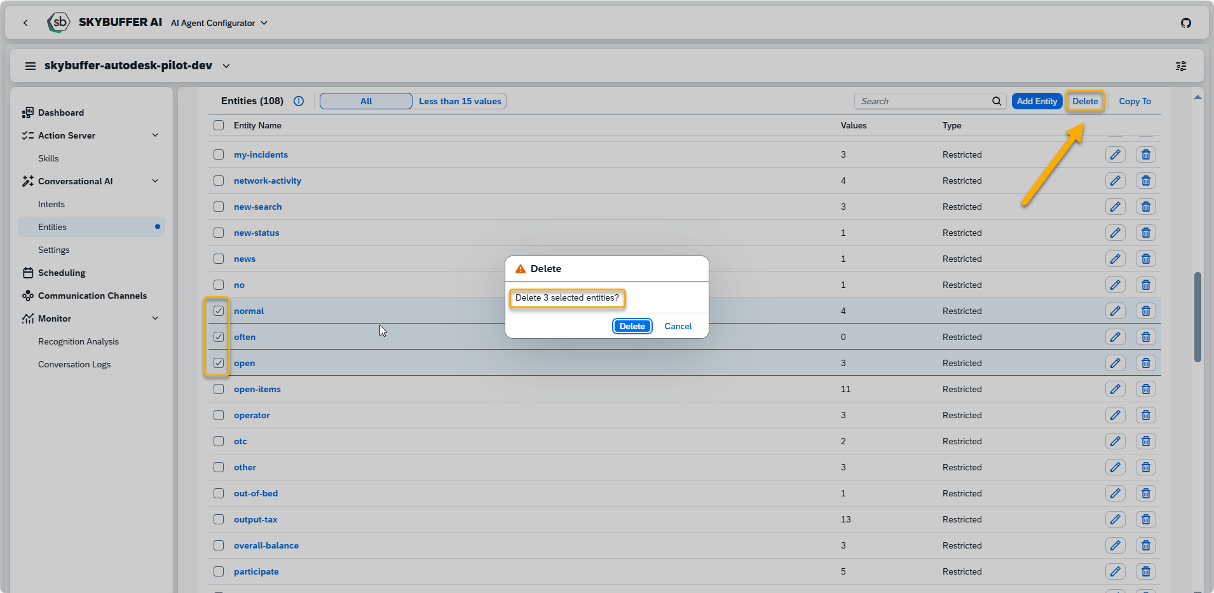1214x593 pixels.
Task: Edit the output-tax entity with pencil icon
Action: pyautogui.click(x=1115, y=519)
